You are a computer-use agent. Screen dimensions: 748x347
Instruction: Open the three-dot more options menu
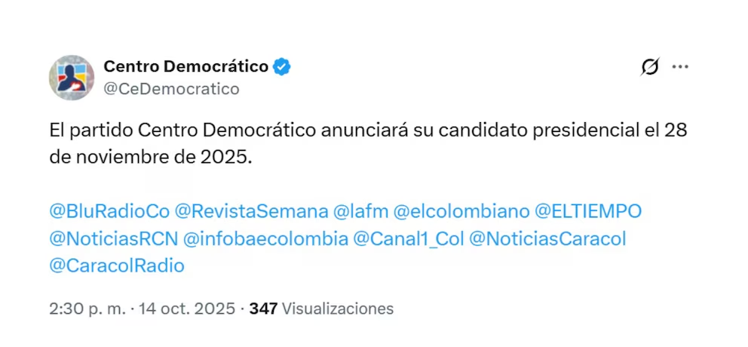point(680,67)
